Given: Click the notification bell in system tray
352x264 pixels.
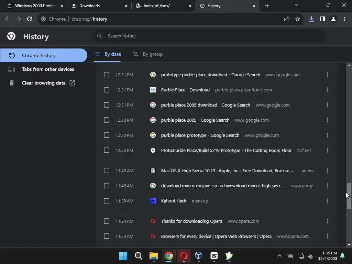Looking at the screenshot, I should coord(343,256).
